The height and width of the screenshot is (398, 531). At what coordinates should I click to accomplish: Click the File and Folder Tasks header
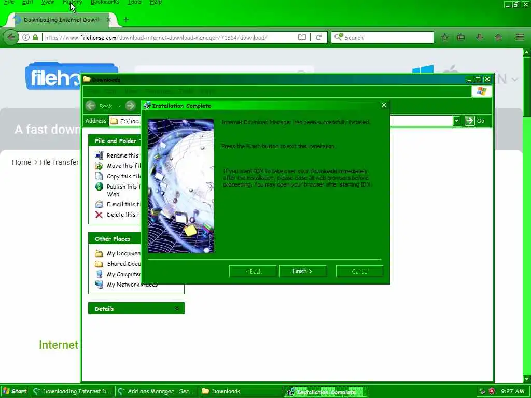(x=115, y=141)
